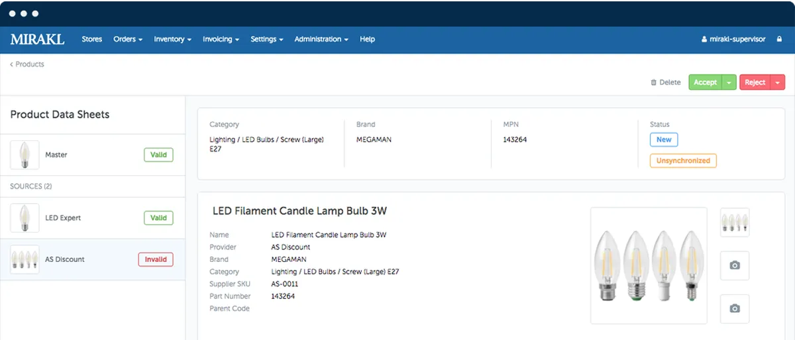Click the Valid badge on Master
Viewport: 795px width, 340px height.
(158, 155)
